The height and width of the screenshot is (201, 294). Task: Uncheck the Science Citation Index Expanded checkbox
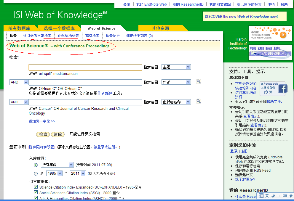click(x=36, y=186)
